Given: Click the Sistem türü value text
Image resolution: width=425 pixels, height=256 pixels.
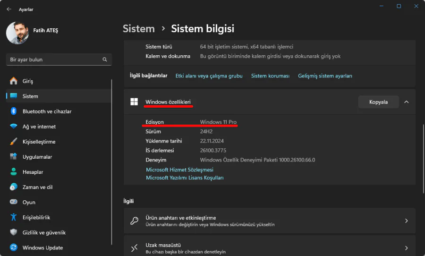Looking at the screenshot, I should pos(246,47).
